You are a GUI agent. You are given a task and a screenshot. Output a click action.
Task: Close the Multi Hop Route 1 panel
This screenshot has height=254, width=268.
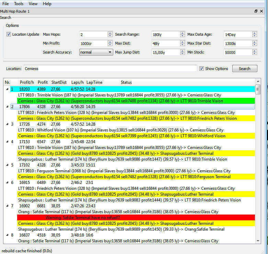point(261,11)
